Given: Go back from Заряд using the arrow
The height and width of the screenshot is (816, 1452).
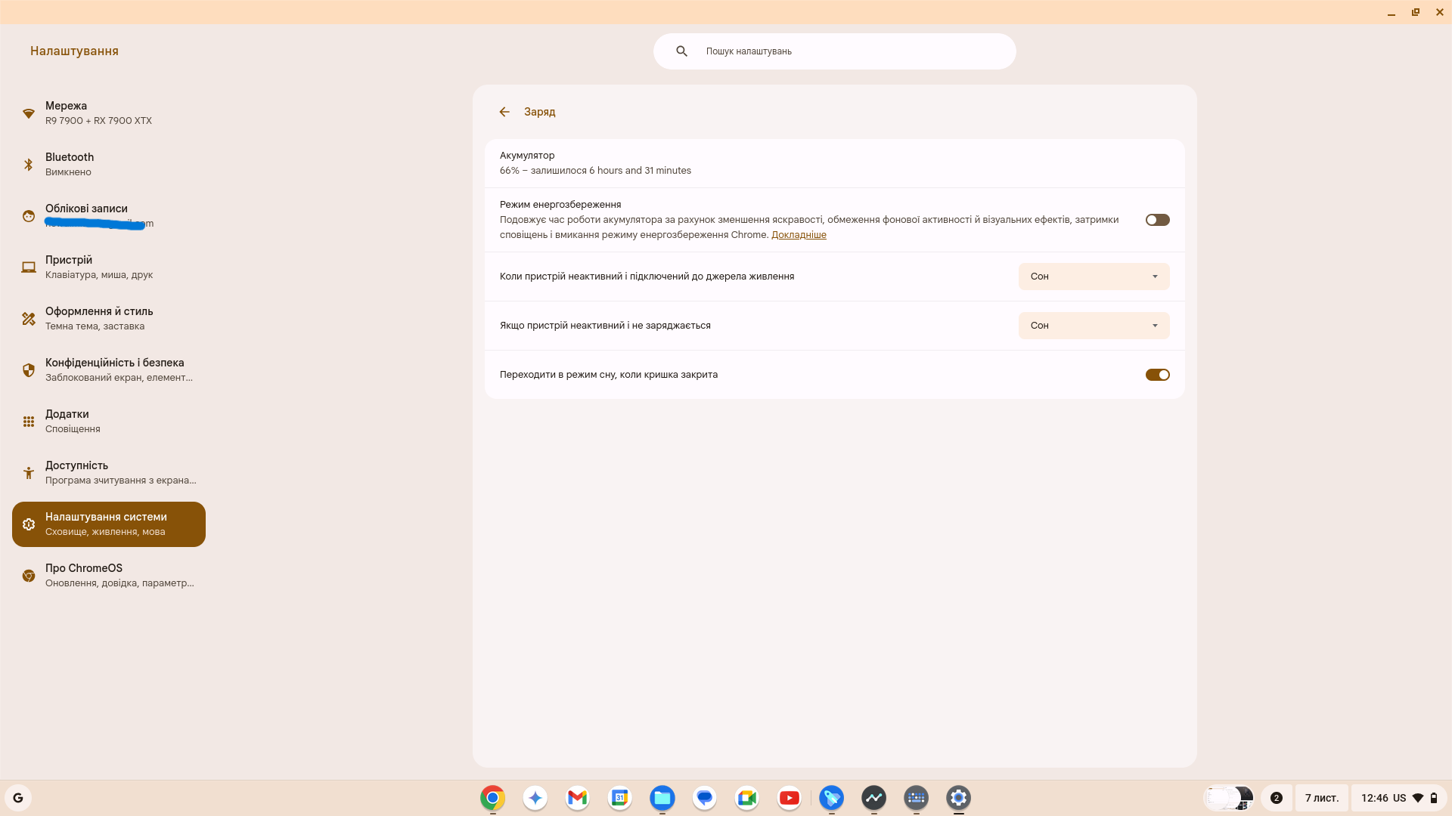Looking at the screenshot, I should tap(504, 111).
